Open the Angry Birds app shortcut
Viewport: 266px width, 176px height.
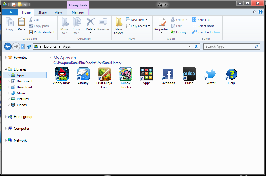(62, 74)
